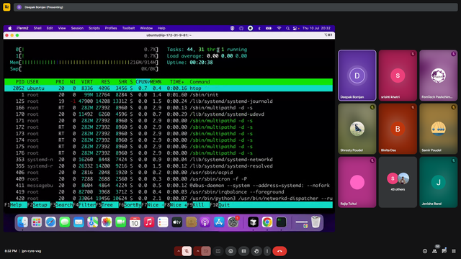Image resolution: width=461 pixels, height=259 pixels.
Task: Click Deepak Bomjan (Presenting) bar at top
Action: pos(236,7)
